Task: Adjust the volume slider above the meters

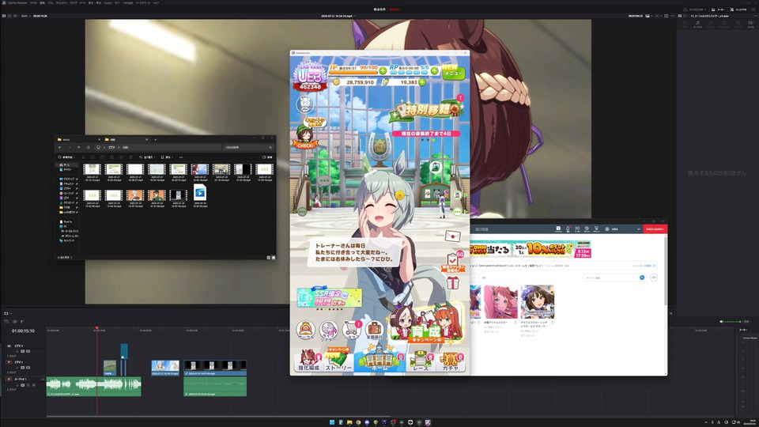Action: coord(732,322)
